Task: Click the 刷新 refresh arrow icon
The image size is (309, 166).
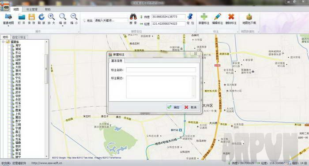Action: (x=41, y=17)
